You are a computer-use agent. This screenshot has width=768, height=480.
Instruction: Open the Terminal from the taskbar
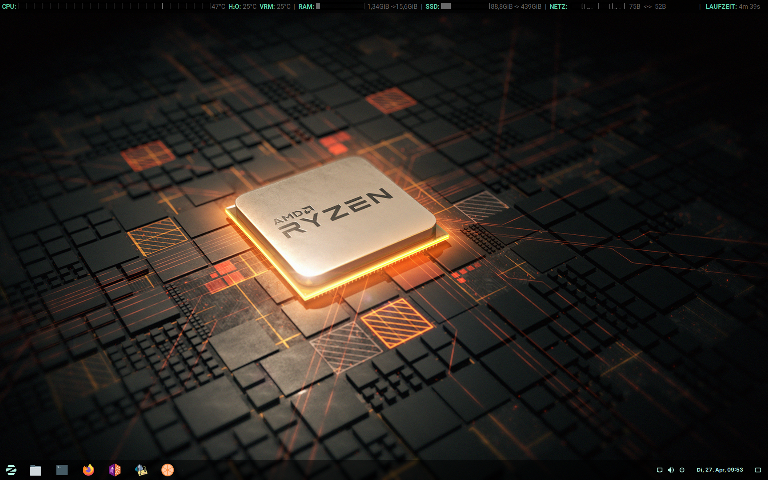(x=62, y=470)
